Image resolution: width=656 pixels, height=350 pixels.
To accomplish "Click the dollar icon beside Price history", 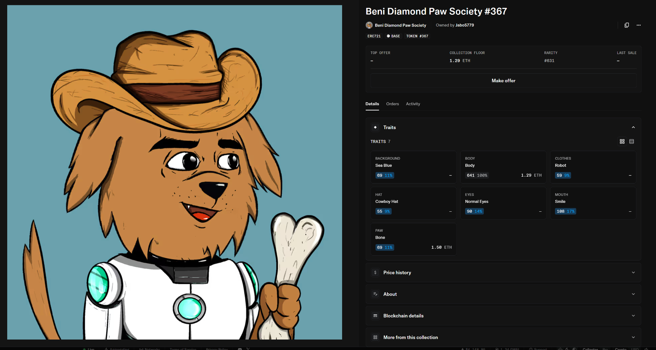I will 375,272.
